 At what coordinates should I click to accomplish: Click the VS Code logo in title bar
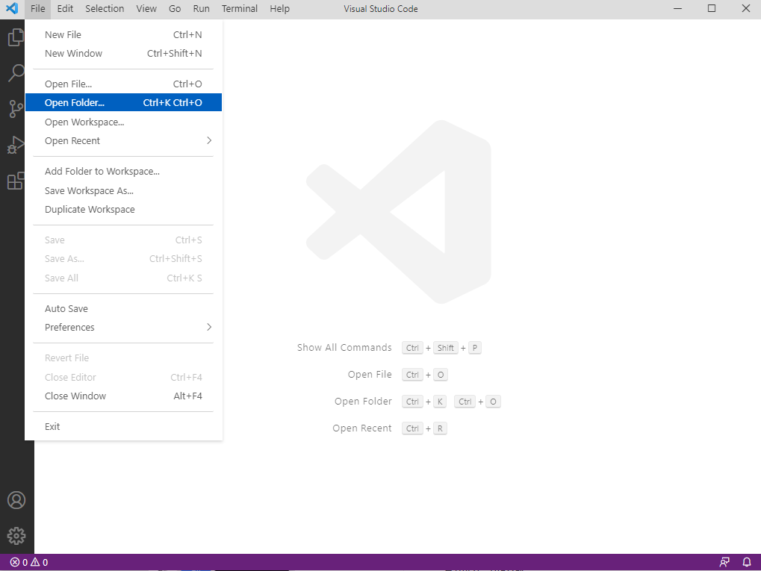(x=12, y=8)
